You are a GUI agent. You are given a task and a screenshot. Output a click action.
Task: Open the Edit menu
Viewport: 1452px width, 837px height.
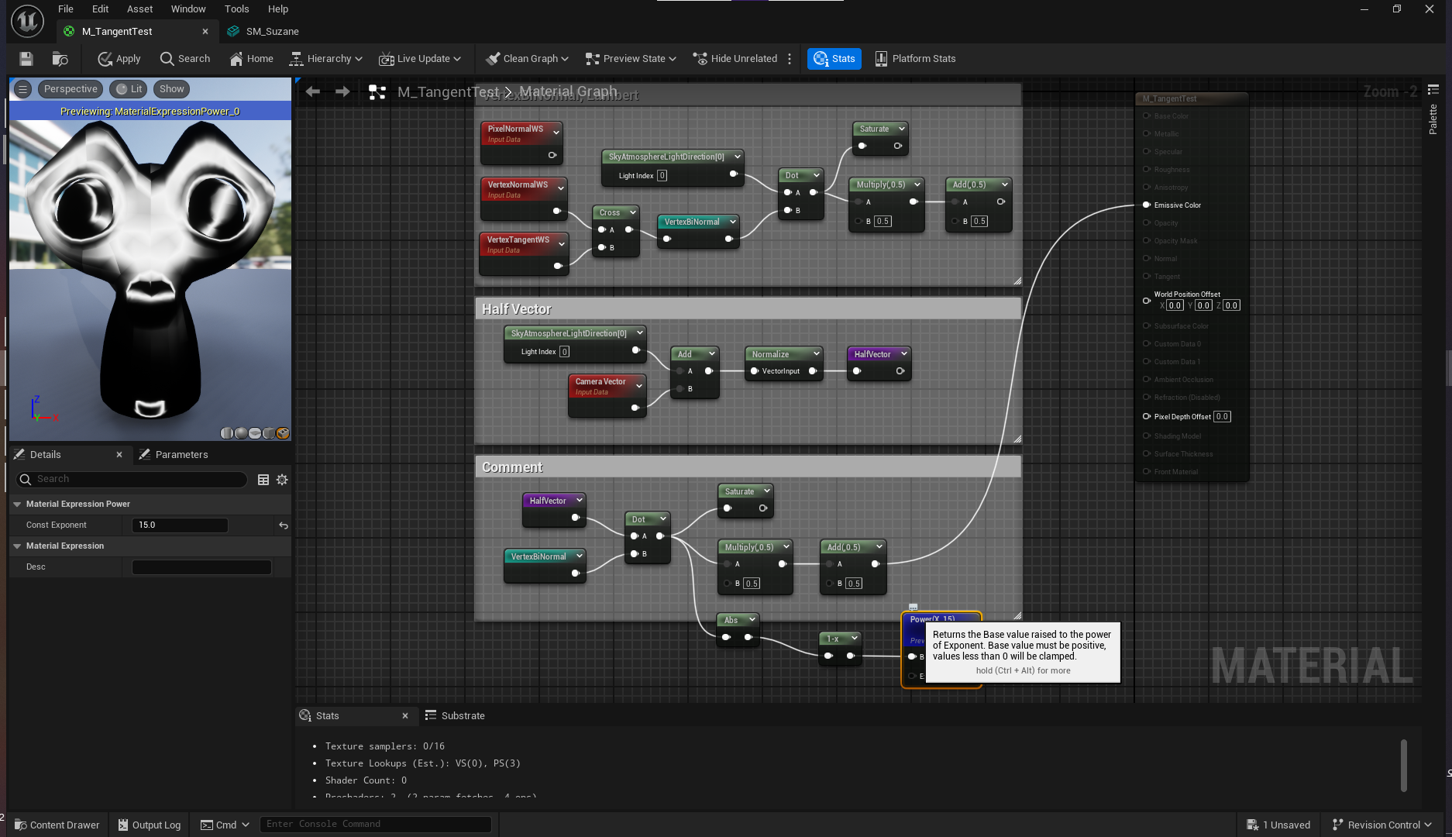(x=100, y=9)
